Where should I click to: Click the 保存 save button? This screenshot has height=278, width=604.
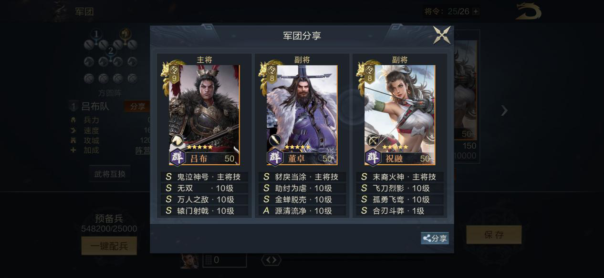[494, 235]
